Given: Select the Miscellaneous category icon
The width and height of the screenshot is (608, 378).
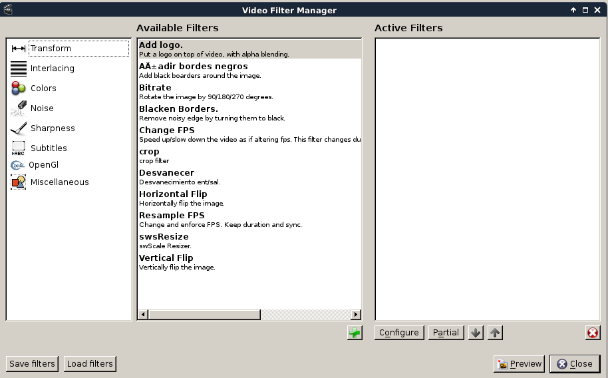Looking at the screenshot, I should click(18, 182).
